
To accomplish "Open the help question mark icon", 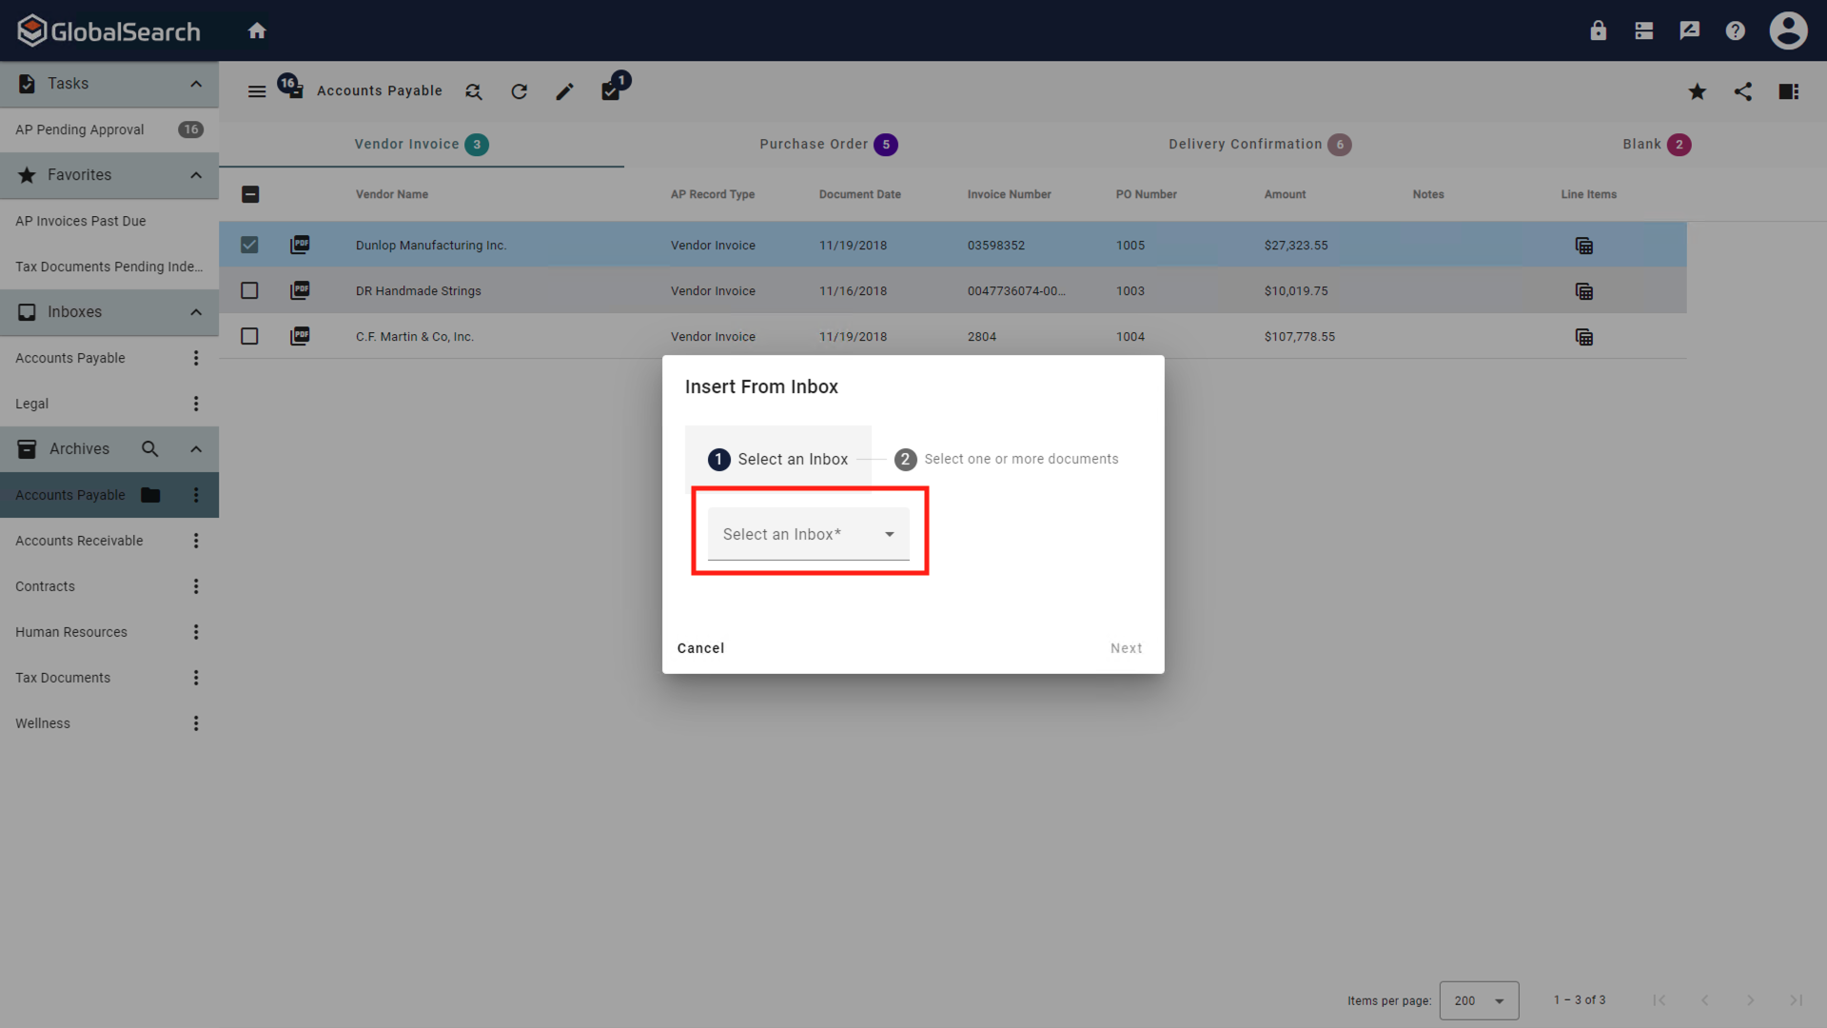I will (1736, 30).
